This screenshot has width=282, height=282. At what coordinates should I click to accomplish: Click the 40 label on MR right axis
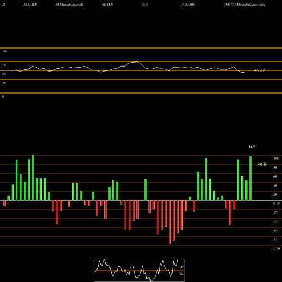(x=275, y=186)
